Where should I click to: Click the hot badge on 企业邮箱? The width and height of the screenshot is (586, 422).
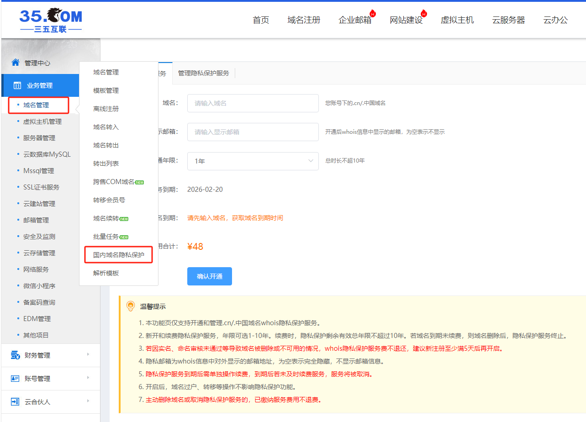click(x=373, y=13)
